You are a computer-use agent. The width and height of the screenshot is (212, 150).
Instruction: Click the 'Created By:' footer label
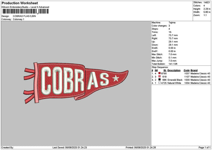pyautogui.click(x=7, y=148)
